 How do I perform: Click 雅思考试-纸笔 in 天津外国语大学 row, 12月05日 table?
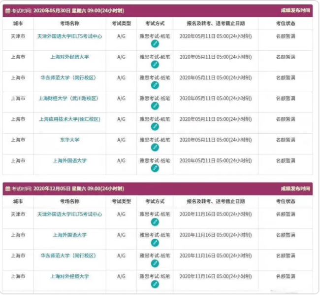[x=155, y=214]
